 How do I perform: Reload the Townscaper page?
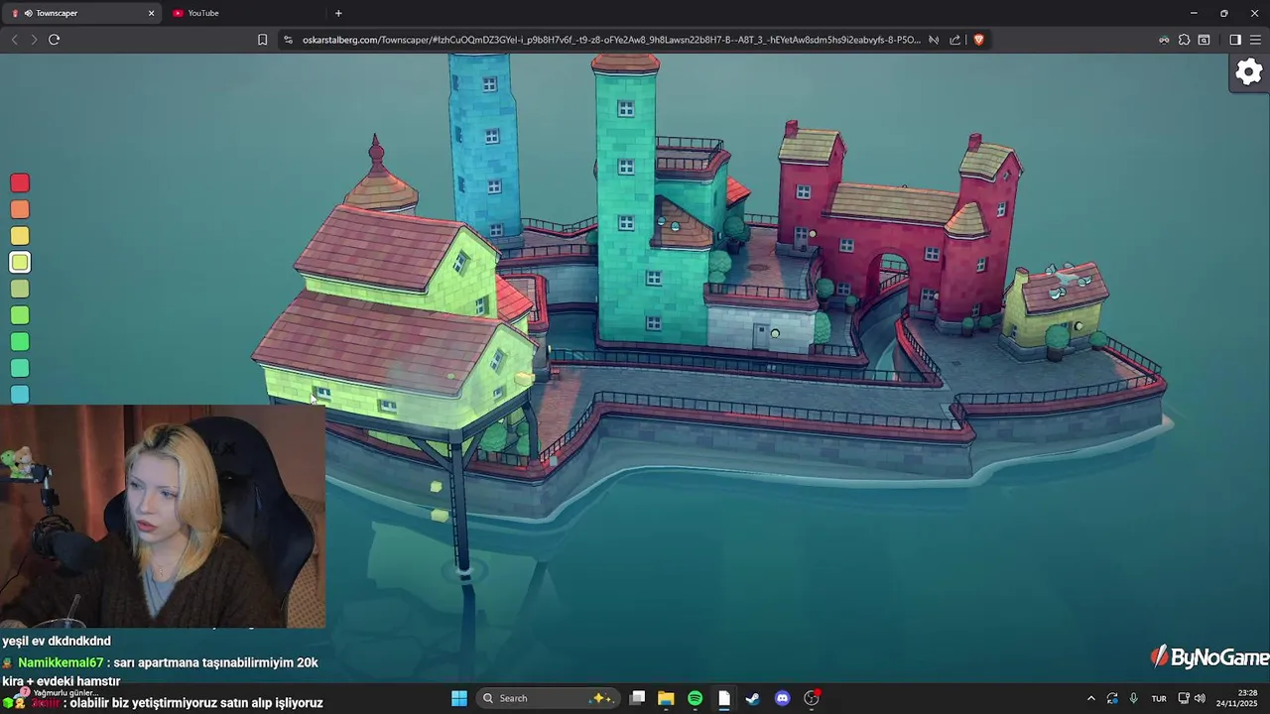click(x=55, y=40)
